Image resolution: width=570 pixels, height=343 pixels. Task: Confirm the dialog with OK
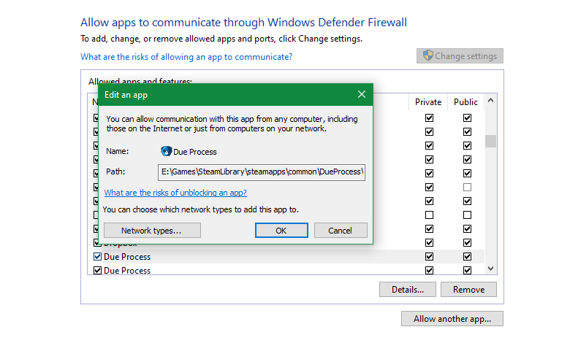281,231
